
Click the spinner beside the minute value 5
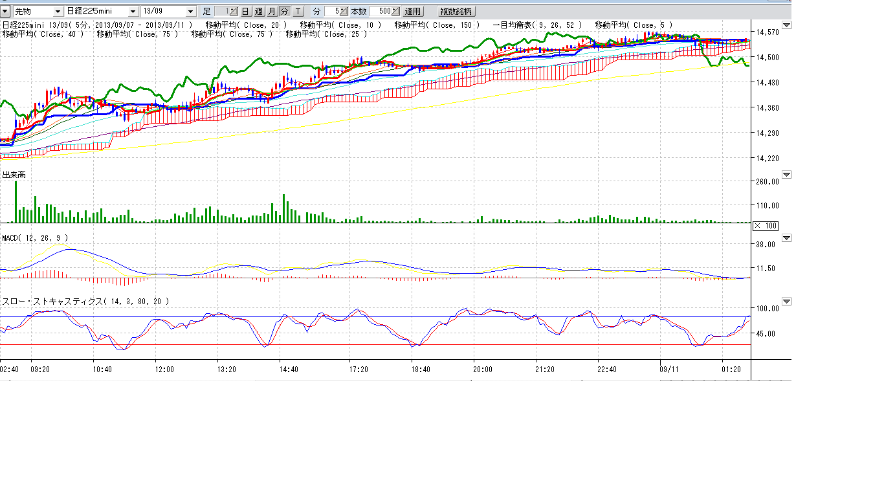344,12
